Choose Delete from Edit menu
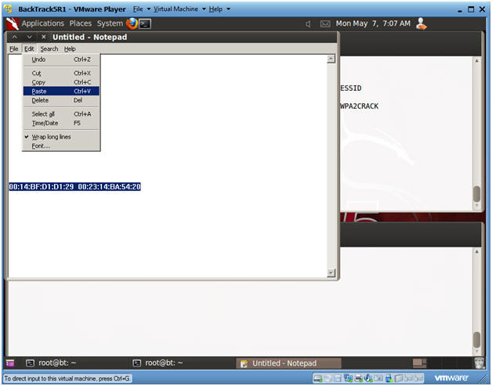This screenshot has height=386, width=492. pos(61,100)
